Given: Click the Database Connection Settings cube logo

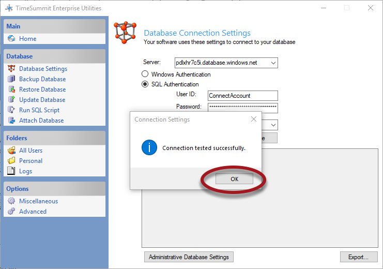Looking at the screenshot, I should click(x=125, y=33).
